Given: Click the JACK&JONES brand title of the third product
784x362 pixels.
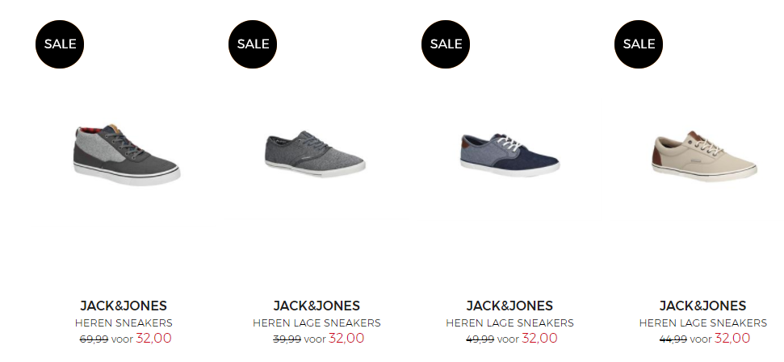Looking at the screenshot, I should coord(509,306).
